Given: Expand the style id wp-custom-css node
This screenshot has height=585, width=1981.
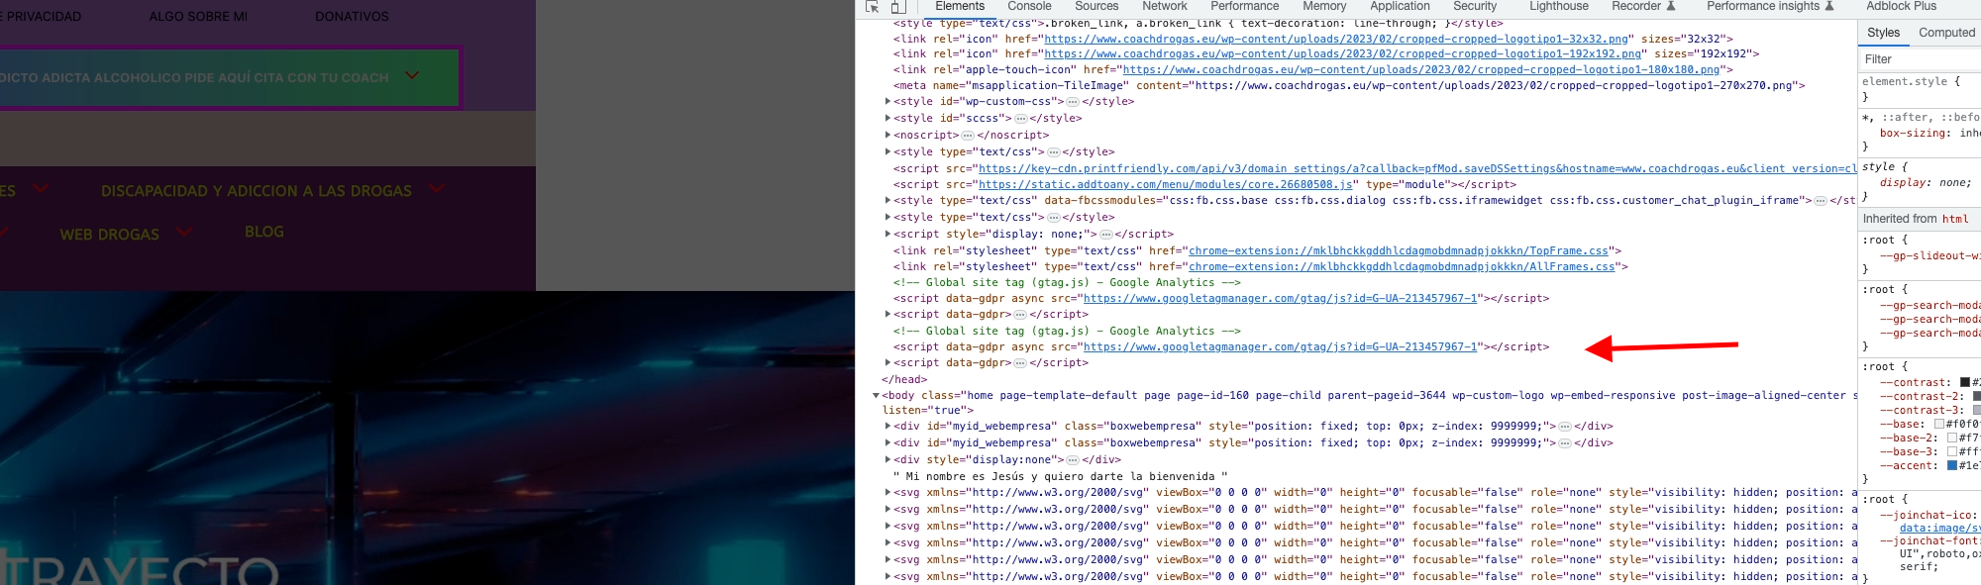Looking at the screenshot, I should 887,102.
